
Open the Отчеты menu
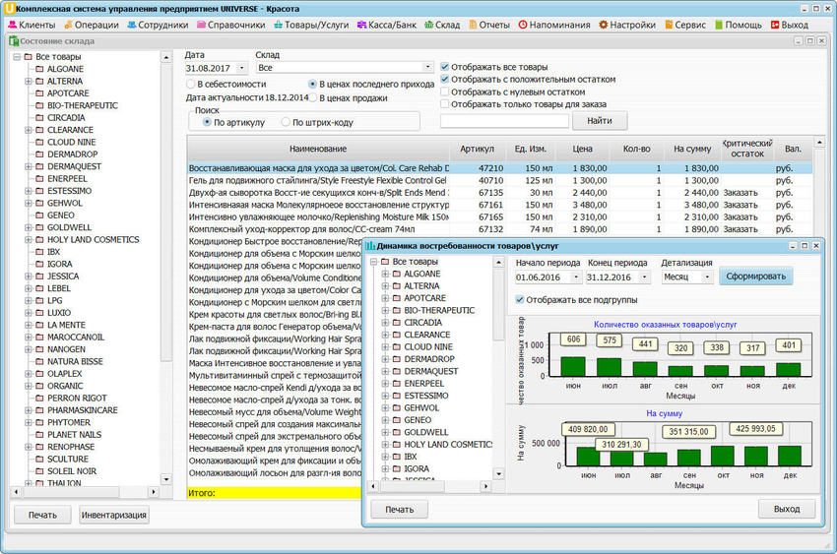pos(493,25)
